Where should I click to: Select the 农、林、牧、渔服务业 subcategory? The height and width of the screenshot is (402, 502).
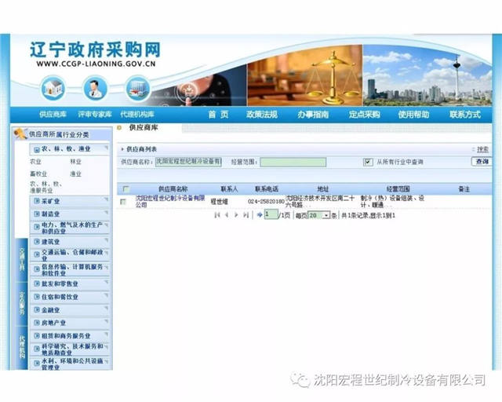(45, 187)
